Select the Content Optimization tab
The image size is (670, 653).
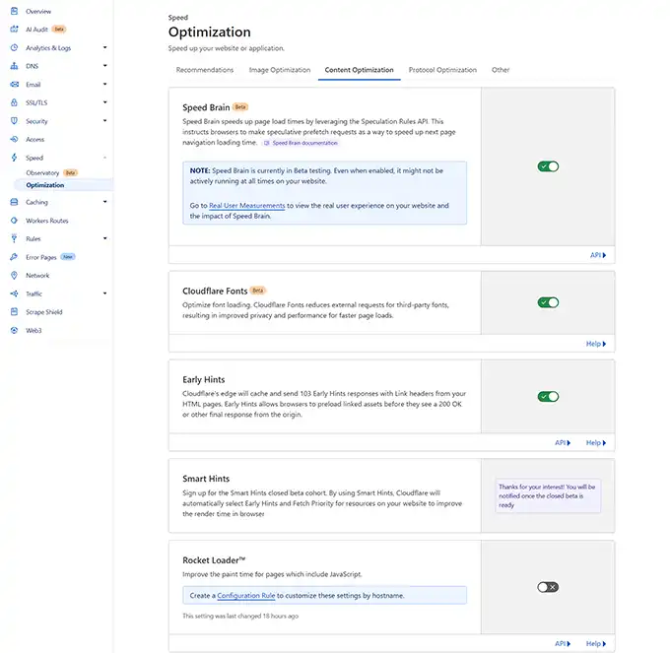point(359,70)
